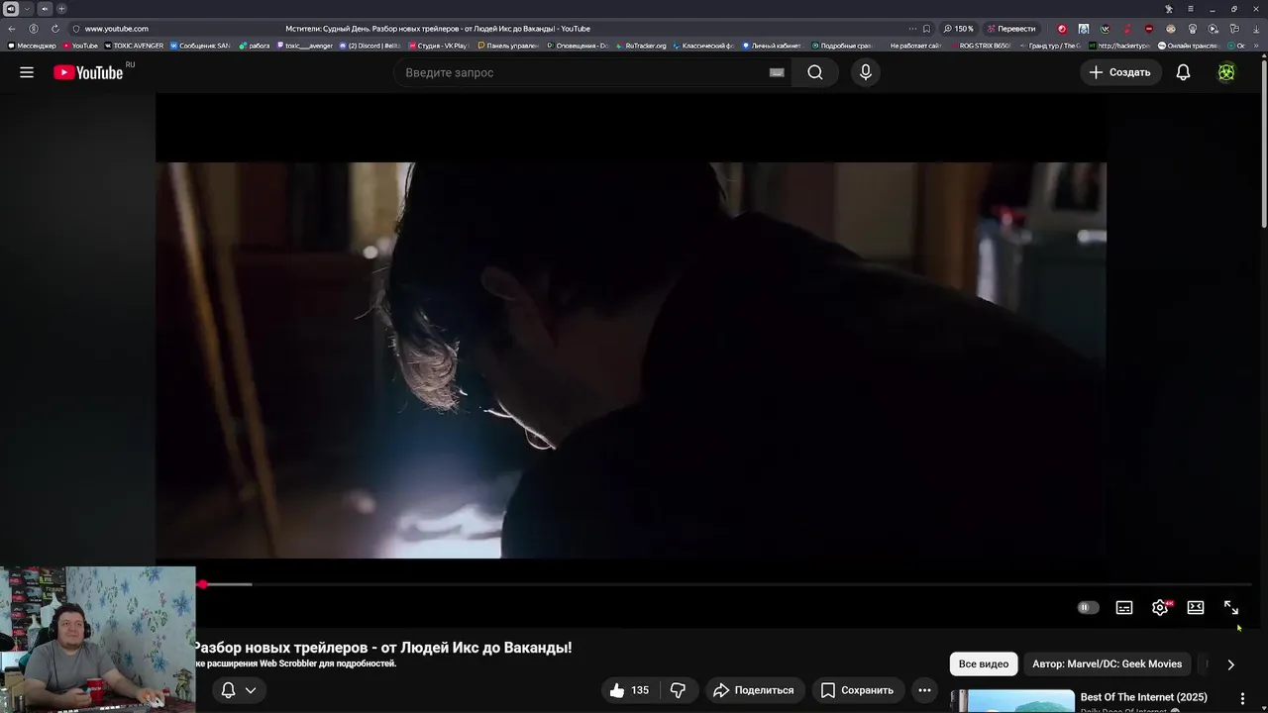Image resolution: width=1268 pixels, height=713 pixels.
Task: Click the muted second tab
Action: (44, 9)
